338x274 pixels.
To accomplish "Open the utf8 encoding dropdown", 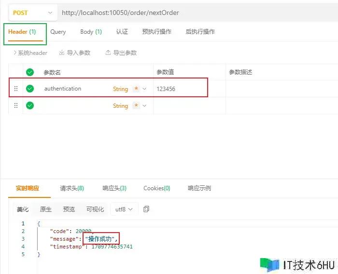I will [124, 209].
